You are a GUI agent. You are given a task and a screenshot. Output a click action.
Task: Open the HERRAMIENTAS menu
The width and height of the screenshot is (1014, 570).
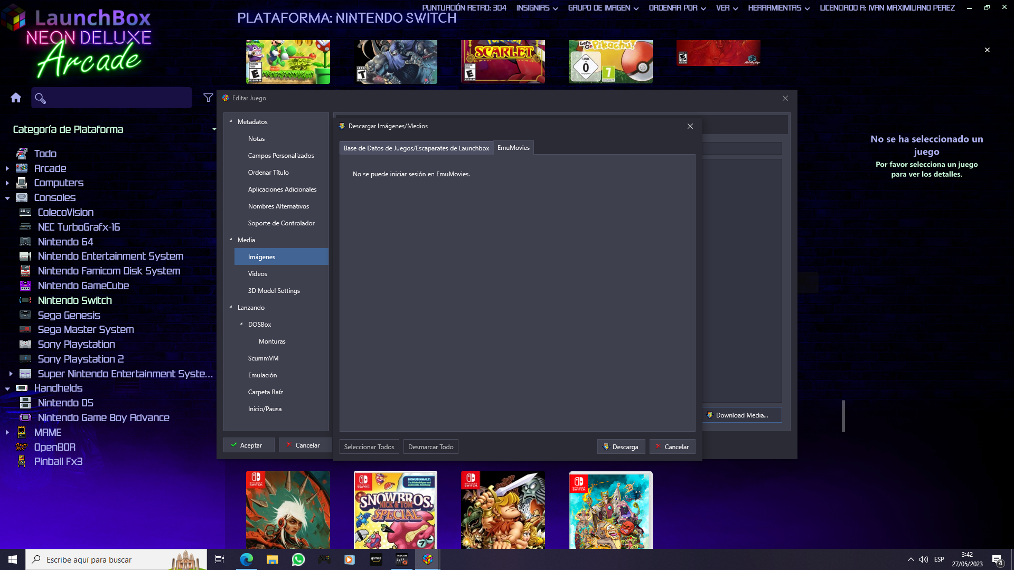tap(778, 8)
